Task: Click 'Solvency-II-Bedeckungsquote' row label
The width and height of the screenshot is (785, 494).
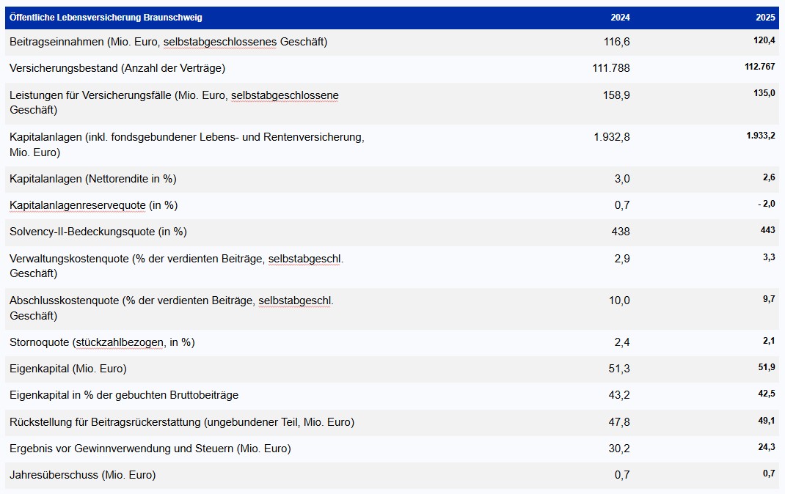Action: 98,232
